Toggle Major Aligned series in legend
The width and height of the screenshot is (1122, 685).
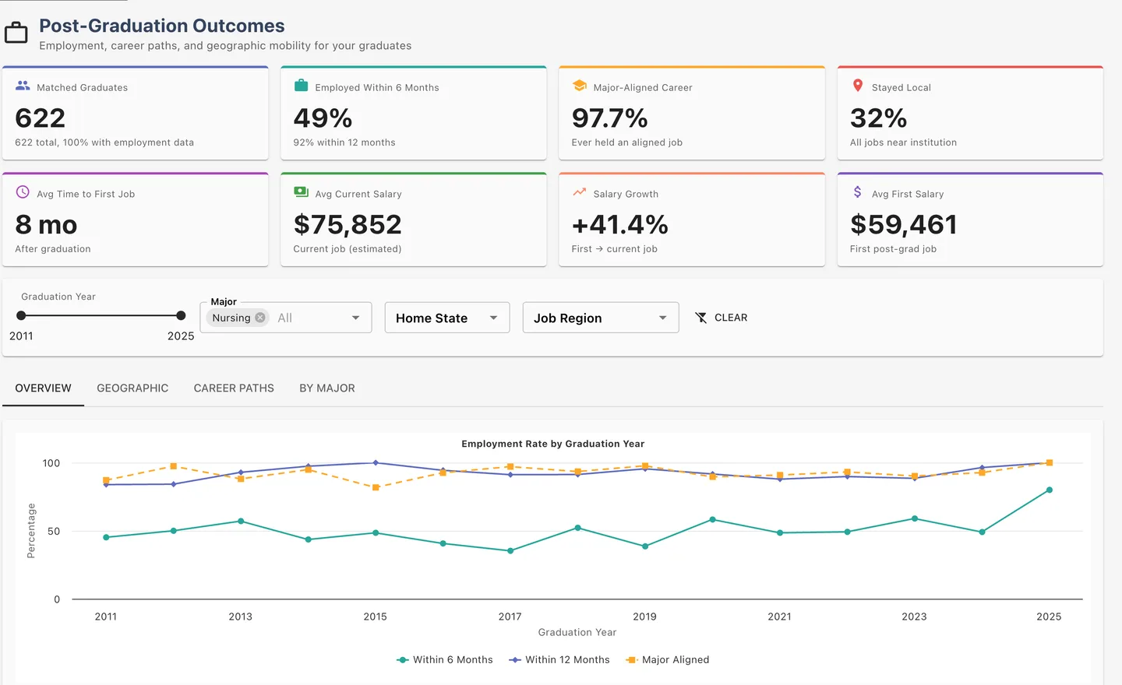(668, 660)
